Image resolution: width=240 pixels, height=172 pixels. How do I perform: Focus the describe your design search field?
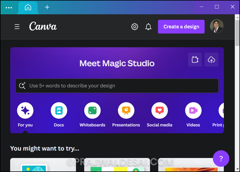point(117,86)
